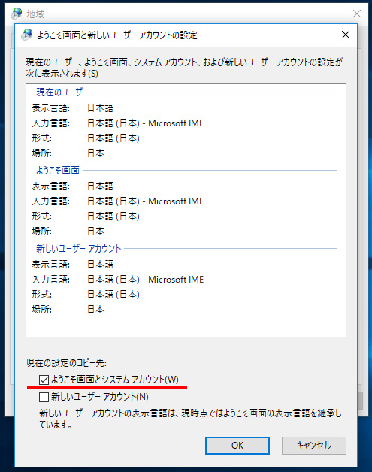Screen dimensions: 372x472
Task: Confirm settings with OK button
Action: [237, 446]
